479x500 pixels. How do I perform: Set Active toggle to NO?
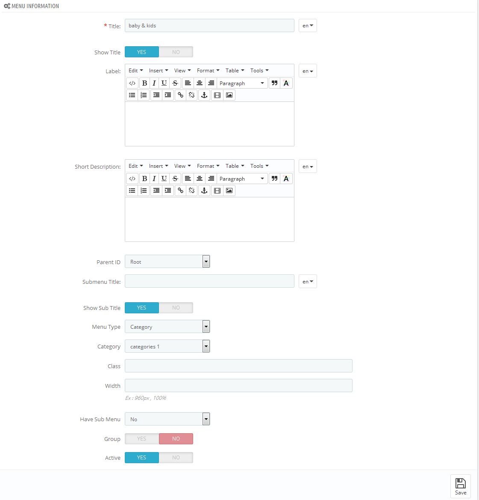tap(176, 458)
